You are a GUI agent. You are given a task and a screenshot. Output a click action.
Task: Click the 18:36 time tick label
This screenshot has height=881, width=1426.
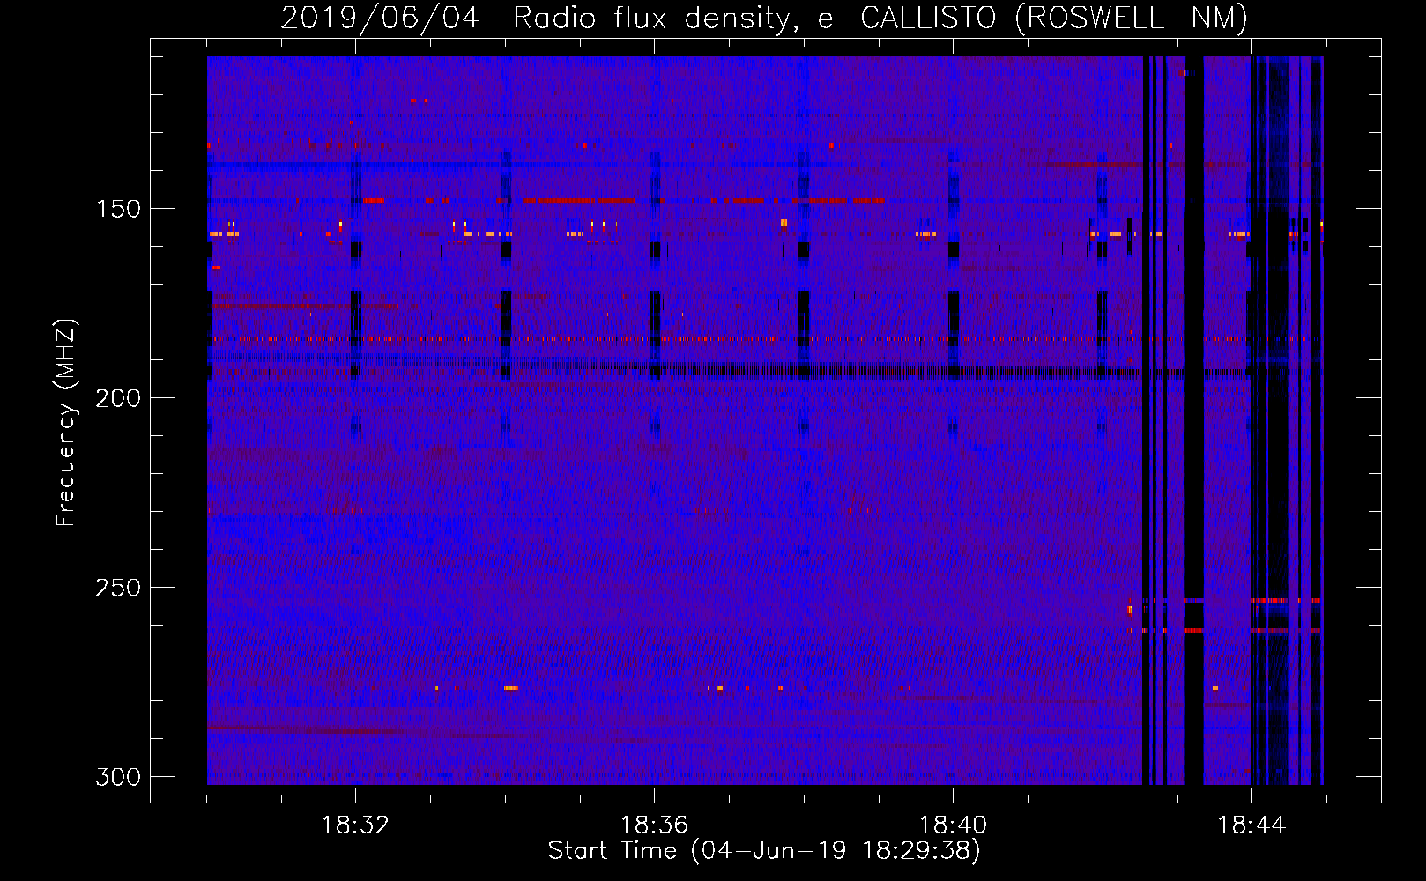(654, 825)
